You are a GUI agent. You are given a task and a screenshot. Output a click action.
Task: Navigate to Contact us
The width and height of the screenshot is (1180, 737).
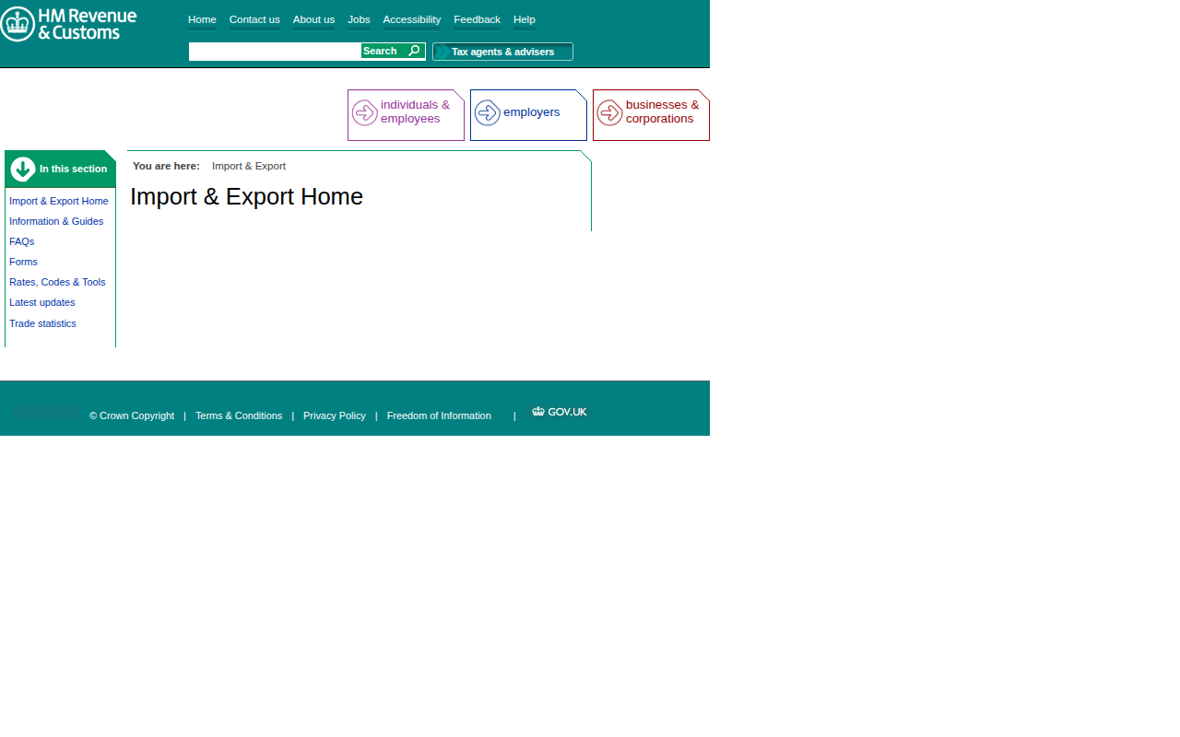tap(254, 19)
